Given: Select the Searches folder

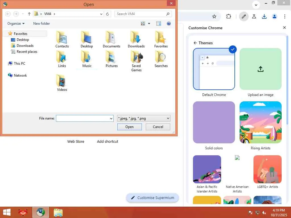Looking at the screenshot, I should [x=161, y=59].
